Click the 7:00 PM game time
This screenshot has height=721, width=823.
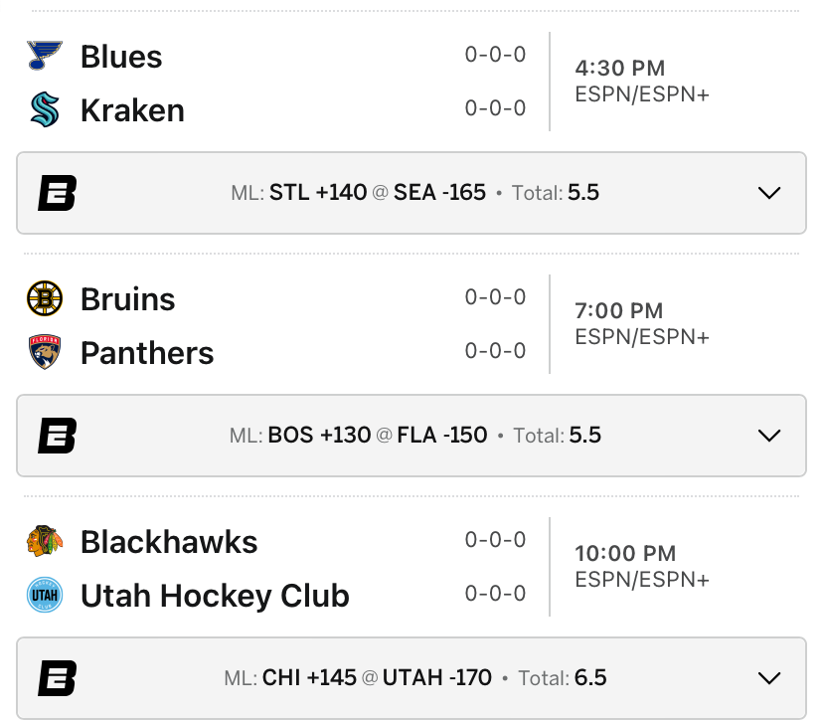(618, 311)
